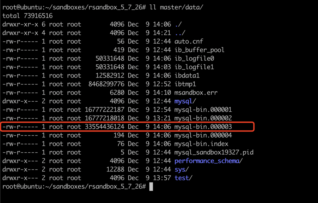Click the file size 33554436124

104,127
